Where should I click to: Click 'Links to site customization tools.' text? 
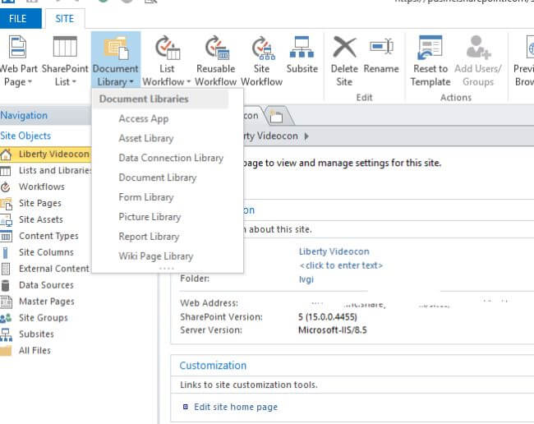(249, 385)
